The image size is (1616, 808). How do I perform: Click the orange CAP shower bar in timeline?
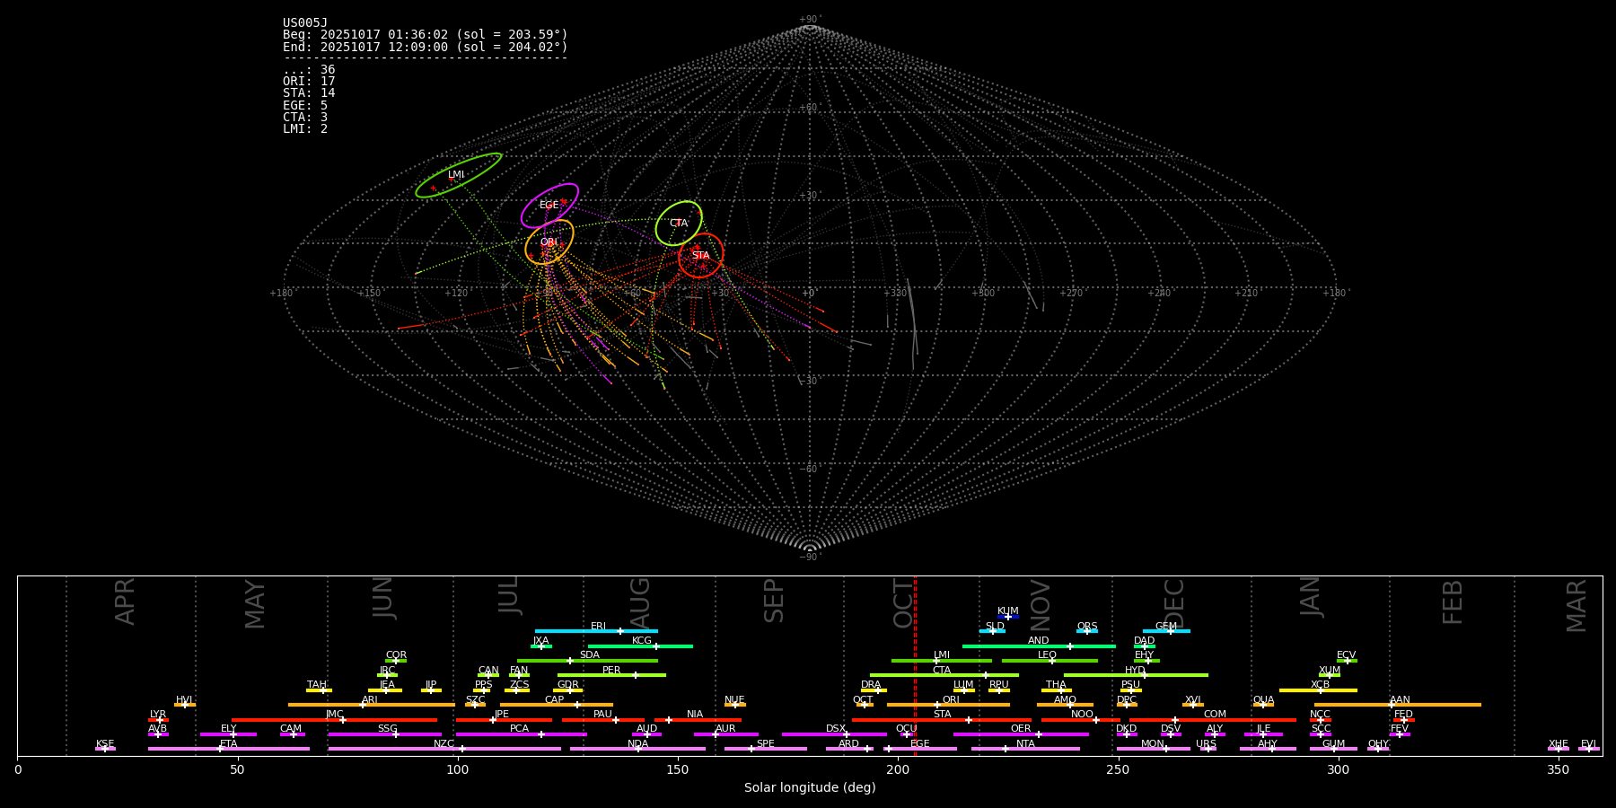coord(557,705)
